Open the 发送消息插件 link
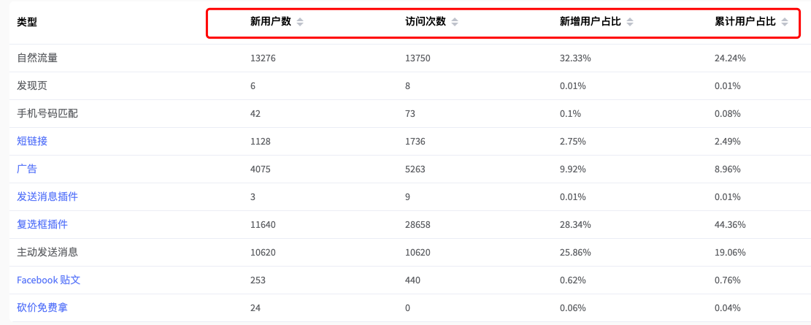 [x=47, y=196]
